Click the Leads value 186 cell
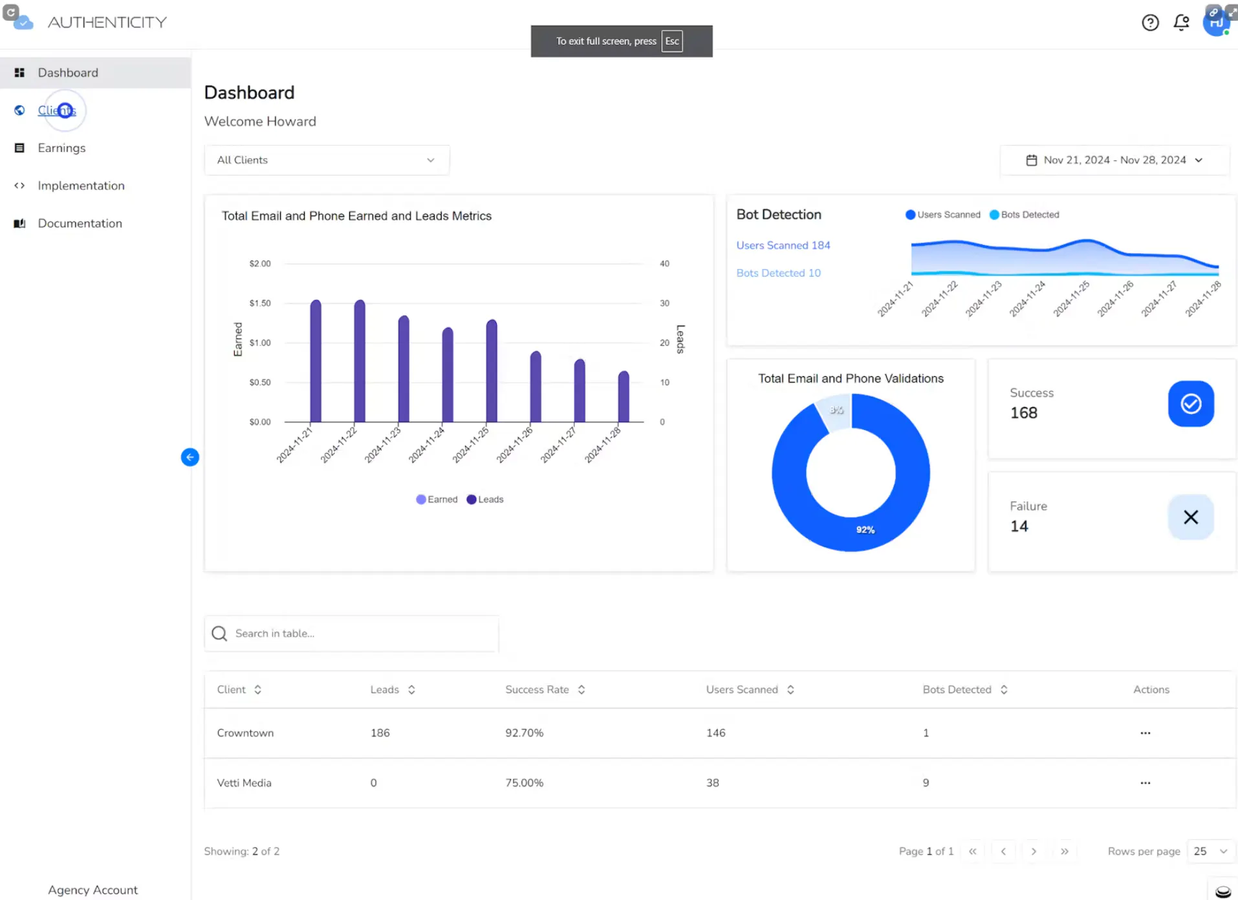 click(380, 733)
